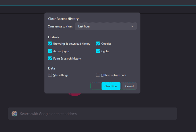Enable Offline website data checkbox
This screenshot has width=196, height=132.
98,75
